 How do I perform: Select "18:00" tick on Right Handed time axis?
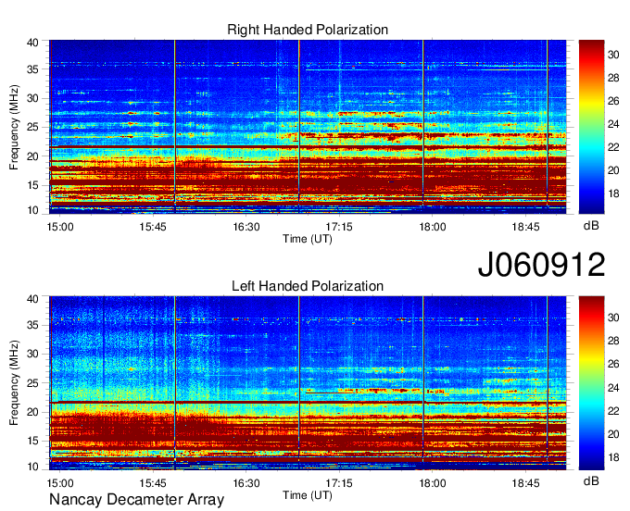click(433, 227)
